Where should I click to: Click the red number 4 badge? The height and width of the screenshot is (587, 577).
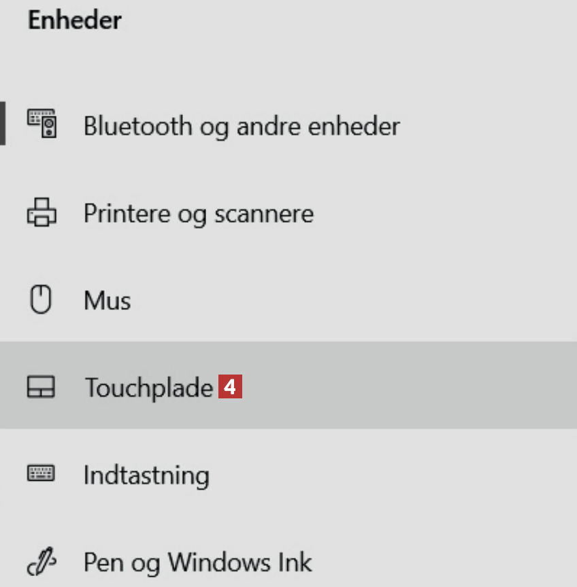click(x=231, y=387)
